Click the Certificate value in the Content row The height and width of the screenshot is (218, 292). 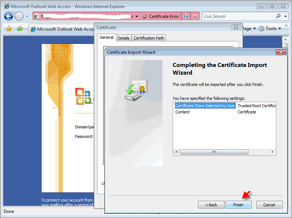point(247,112)
